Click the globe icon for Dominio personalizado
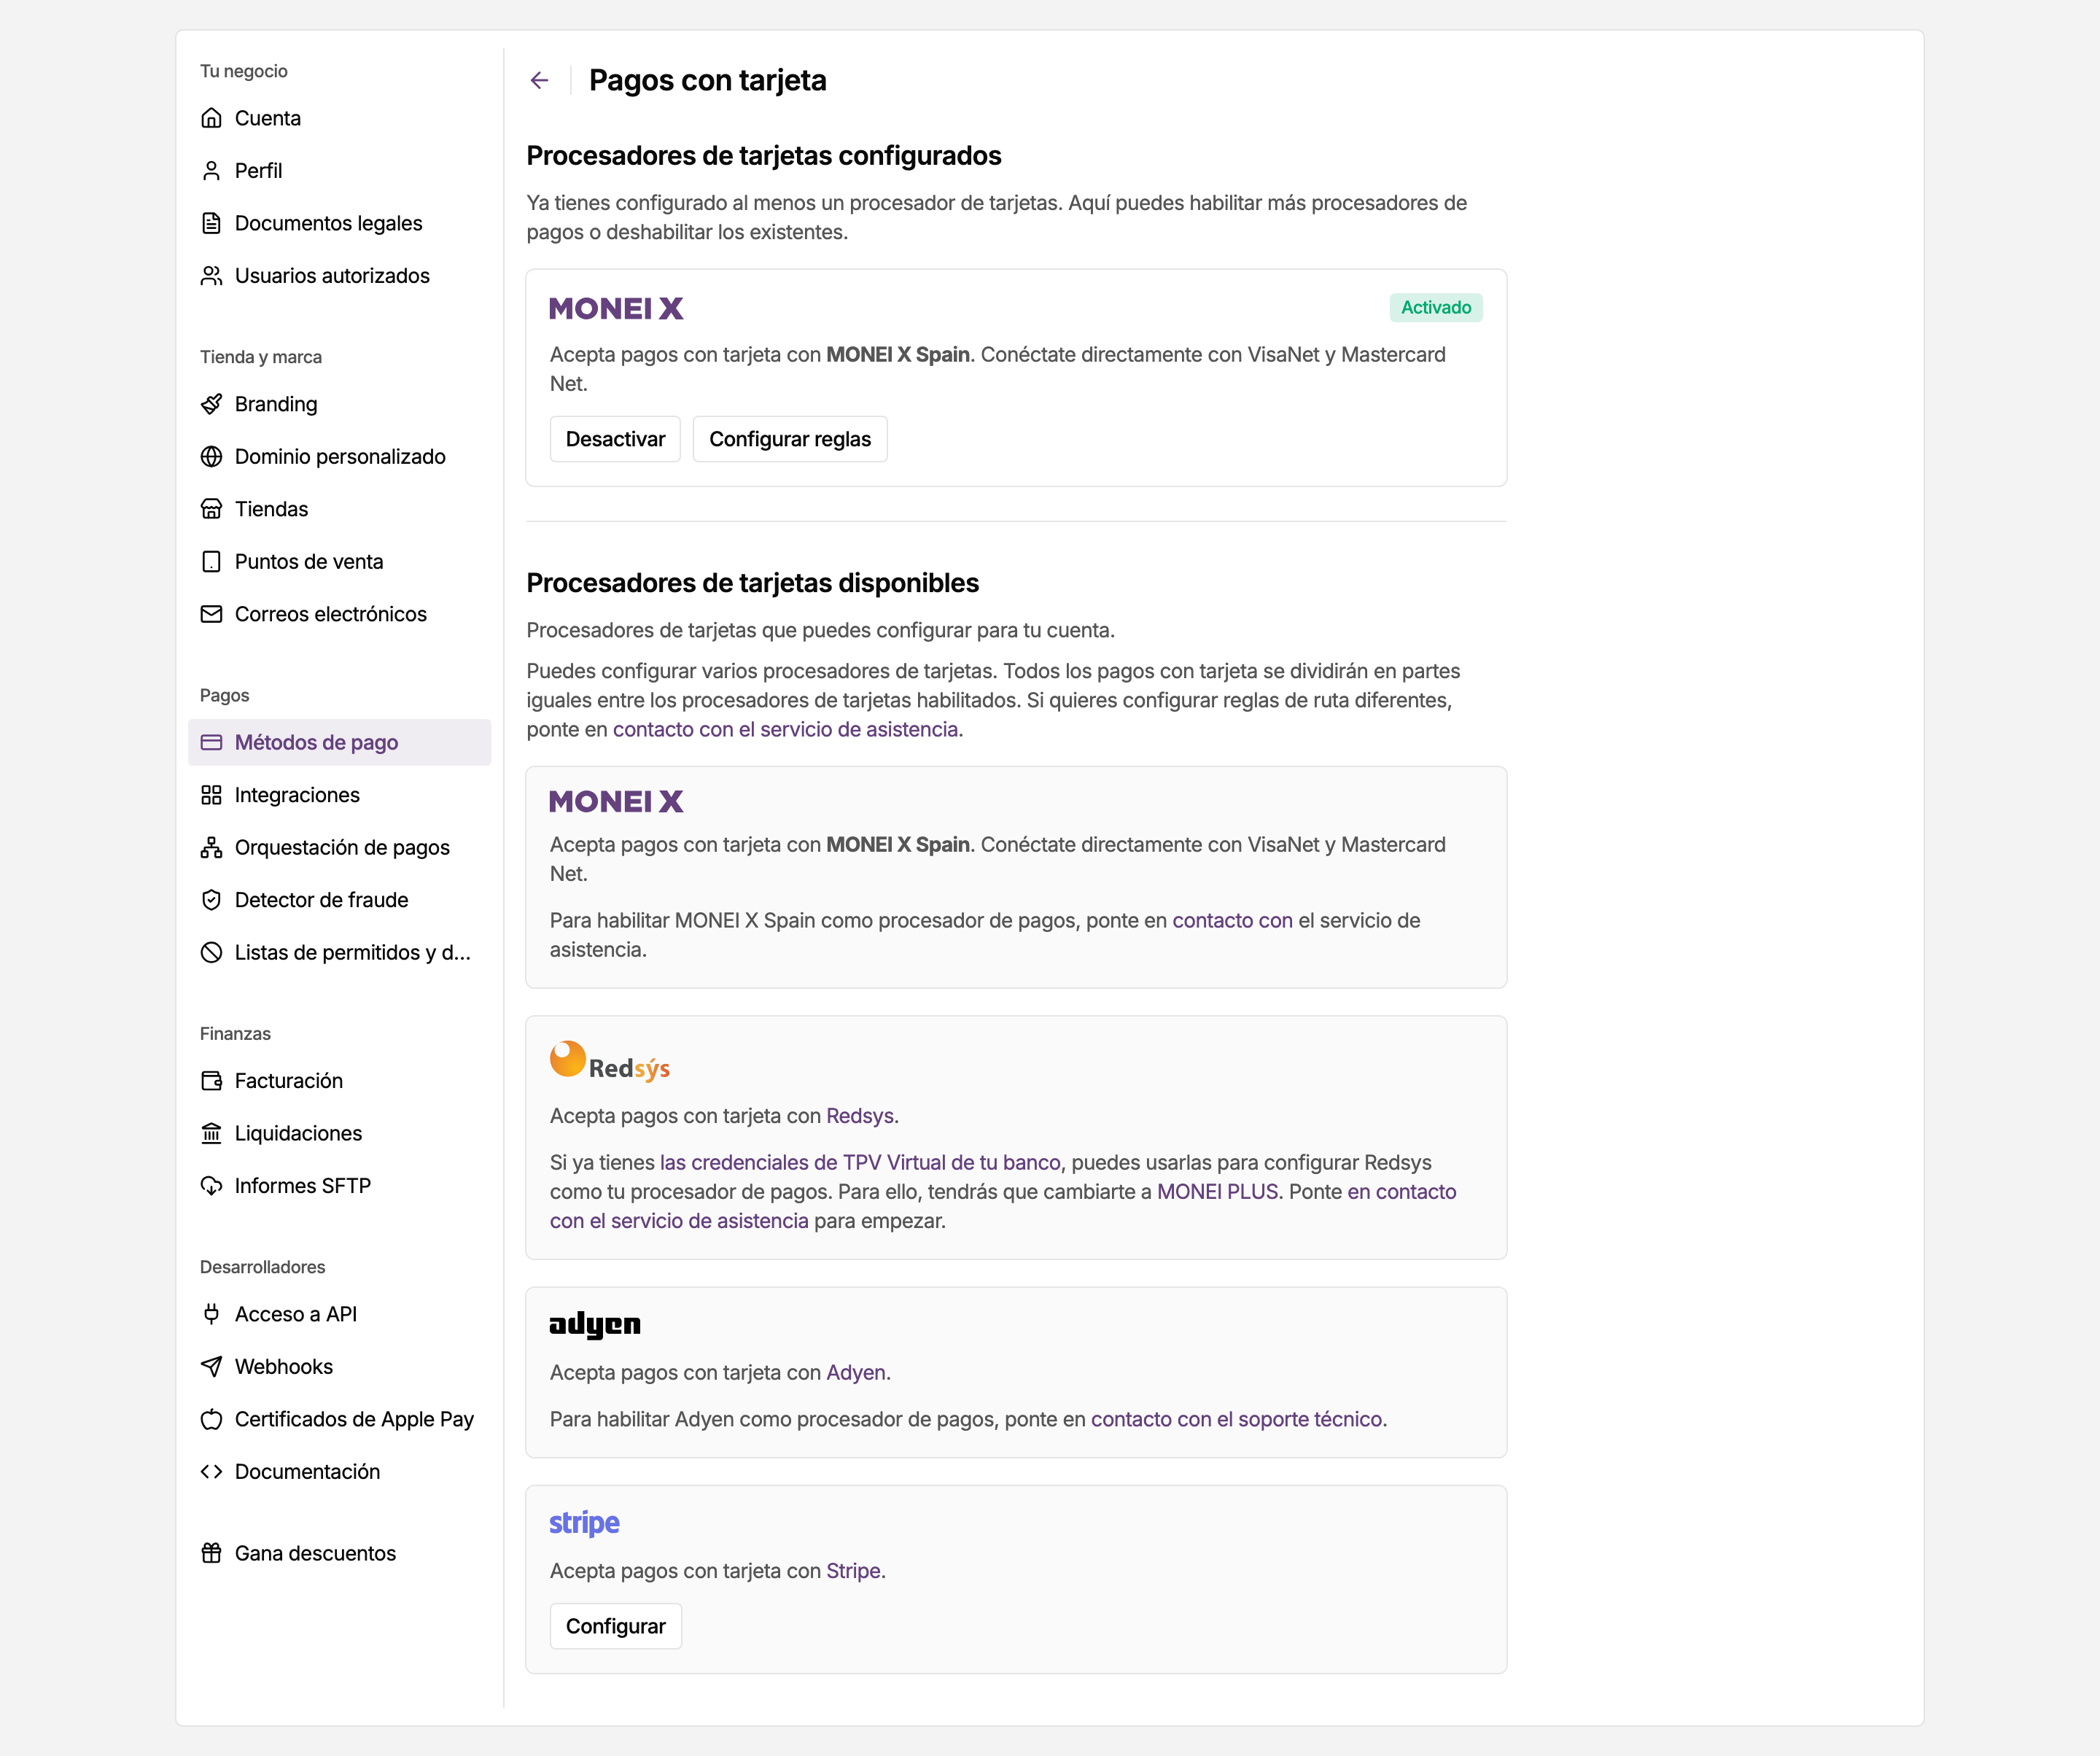Viewport: 2100px width, 1756px height. [x=211, y=457]
